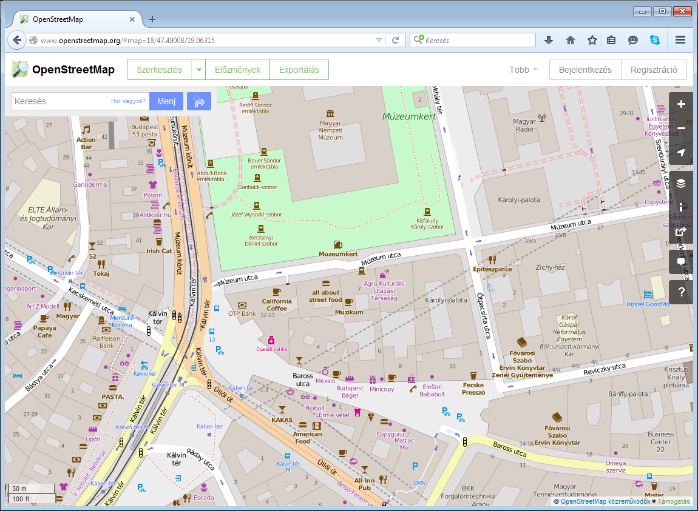Click the Múzeumkert park label in green
698x511 pixels.
(x=409, y=116)
